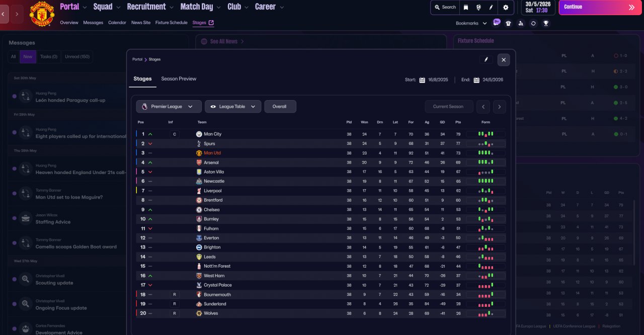This screenshot has height=335, width=644.
Task: Select the New filter in Messages
Action: pos(28,57)
